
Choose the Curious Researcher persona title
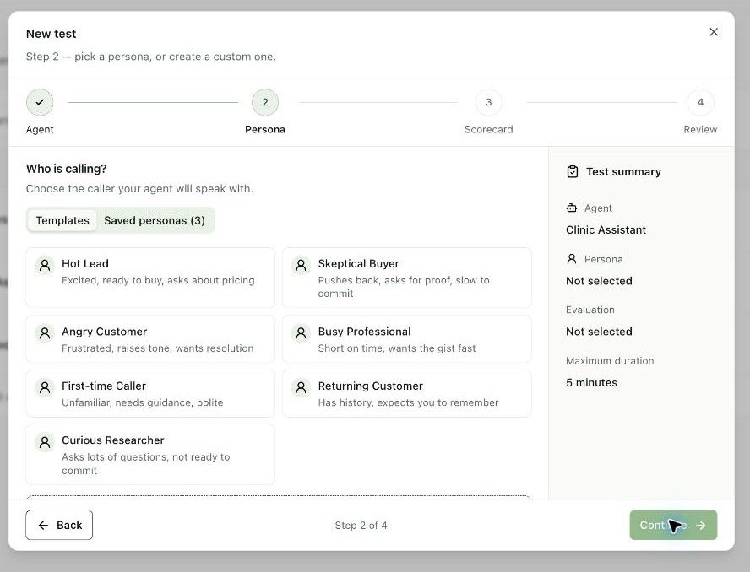coord(113,440)
